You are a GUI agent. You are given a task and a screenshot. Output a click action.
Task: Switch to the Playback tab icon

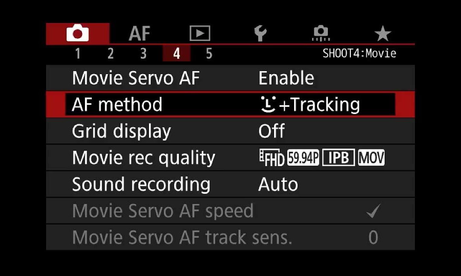point(200,34)
